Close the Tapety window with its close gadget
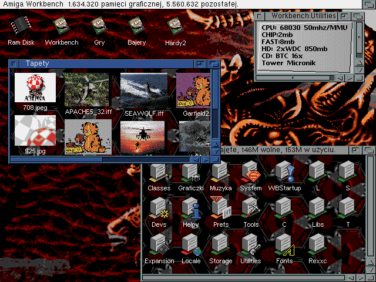Screen dimensions: 376x282 pyautogui.click(x=14, y=64)
